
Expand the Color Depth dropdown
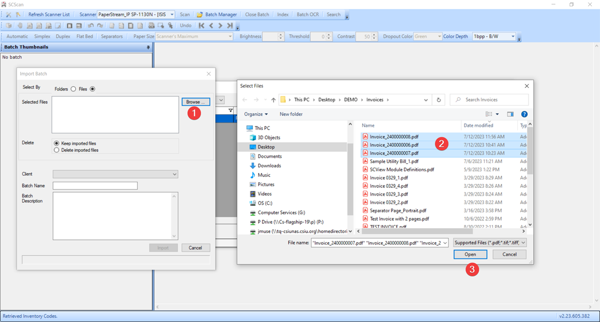(x=513, y=37)
